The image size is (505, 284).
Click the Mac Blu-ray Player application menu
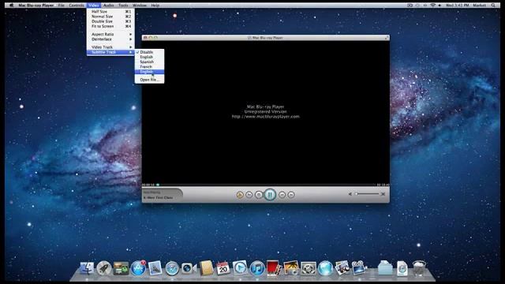click(x=36, y=6)
